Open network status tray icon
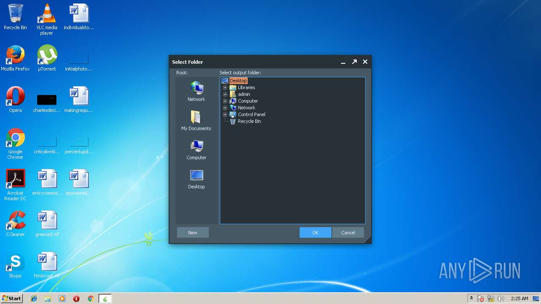This screenshot has width=541, height=304. point(491,299)
